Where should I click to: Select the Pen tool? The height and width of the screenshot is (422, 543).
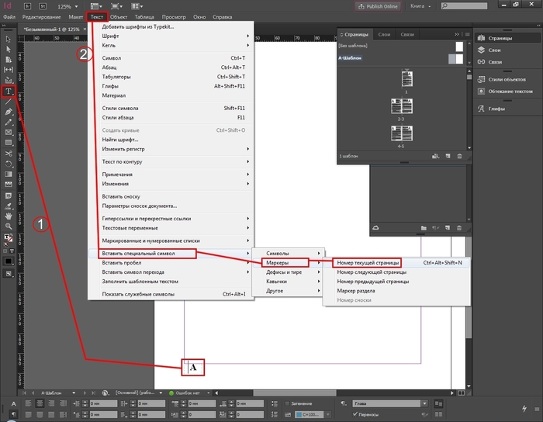(x=9, y=111)
